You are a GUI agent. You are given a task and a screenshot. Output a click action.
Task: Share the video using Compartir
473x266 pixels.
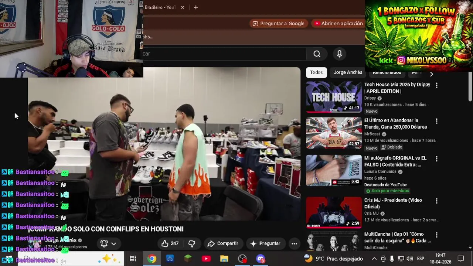[223, 243]
